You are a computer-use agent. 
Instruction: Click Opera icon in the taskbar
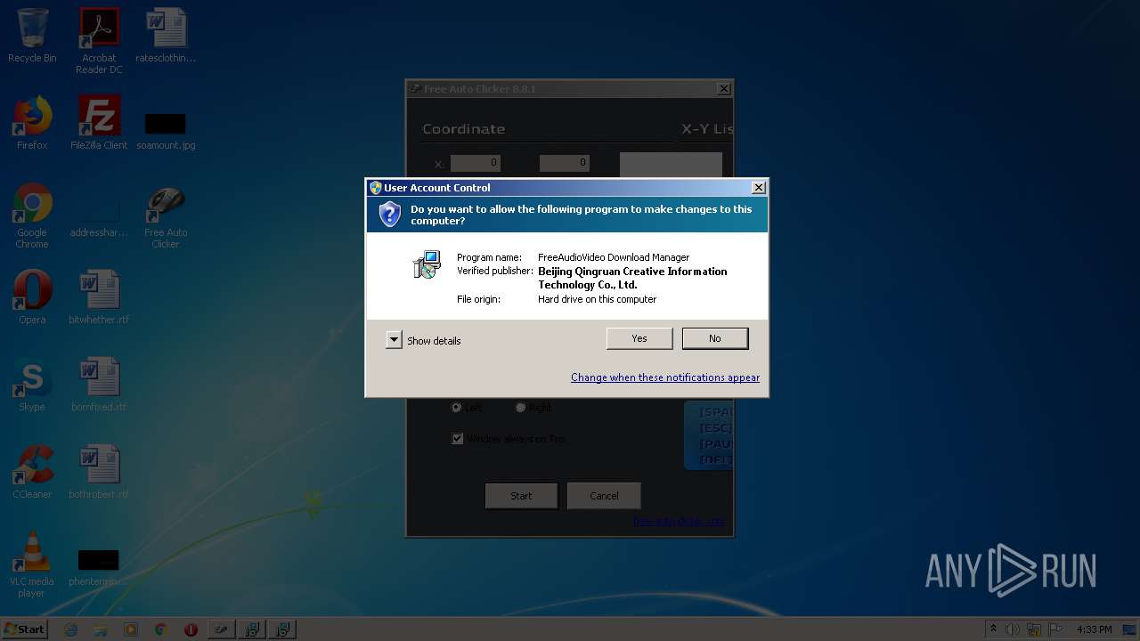coord(191,629)
